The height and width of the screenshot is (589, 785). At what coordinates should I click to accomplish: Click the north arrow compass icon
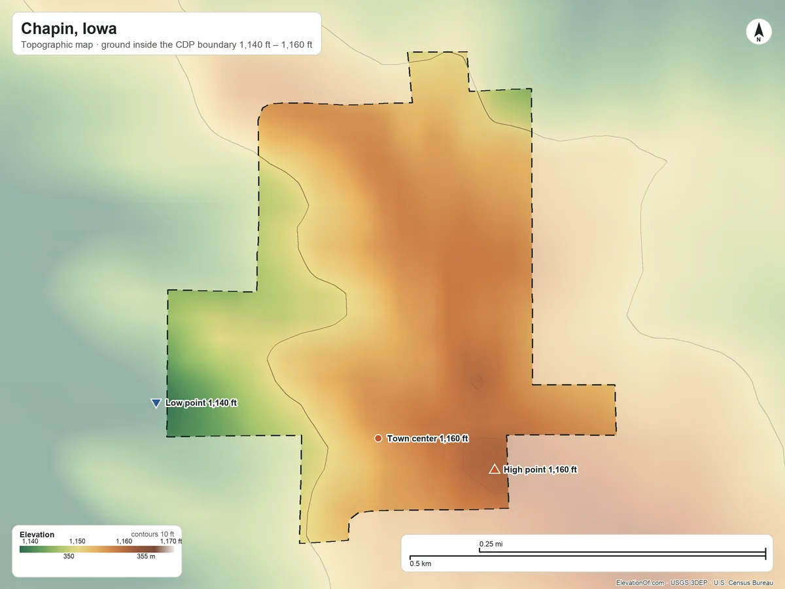click(758, 33)
